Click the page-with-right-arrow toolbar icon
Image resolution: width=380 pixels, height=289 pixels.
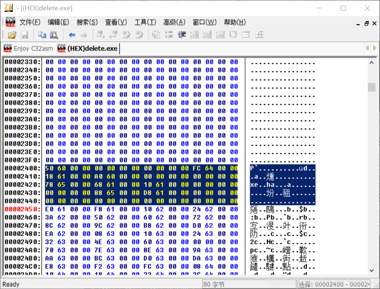(x=100, y=35)
